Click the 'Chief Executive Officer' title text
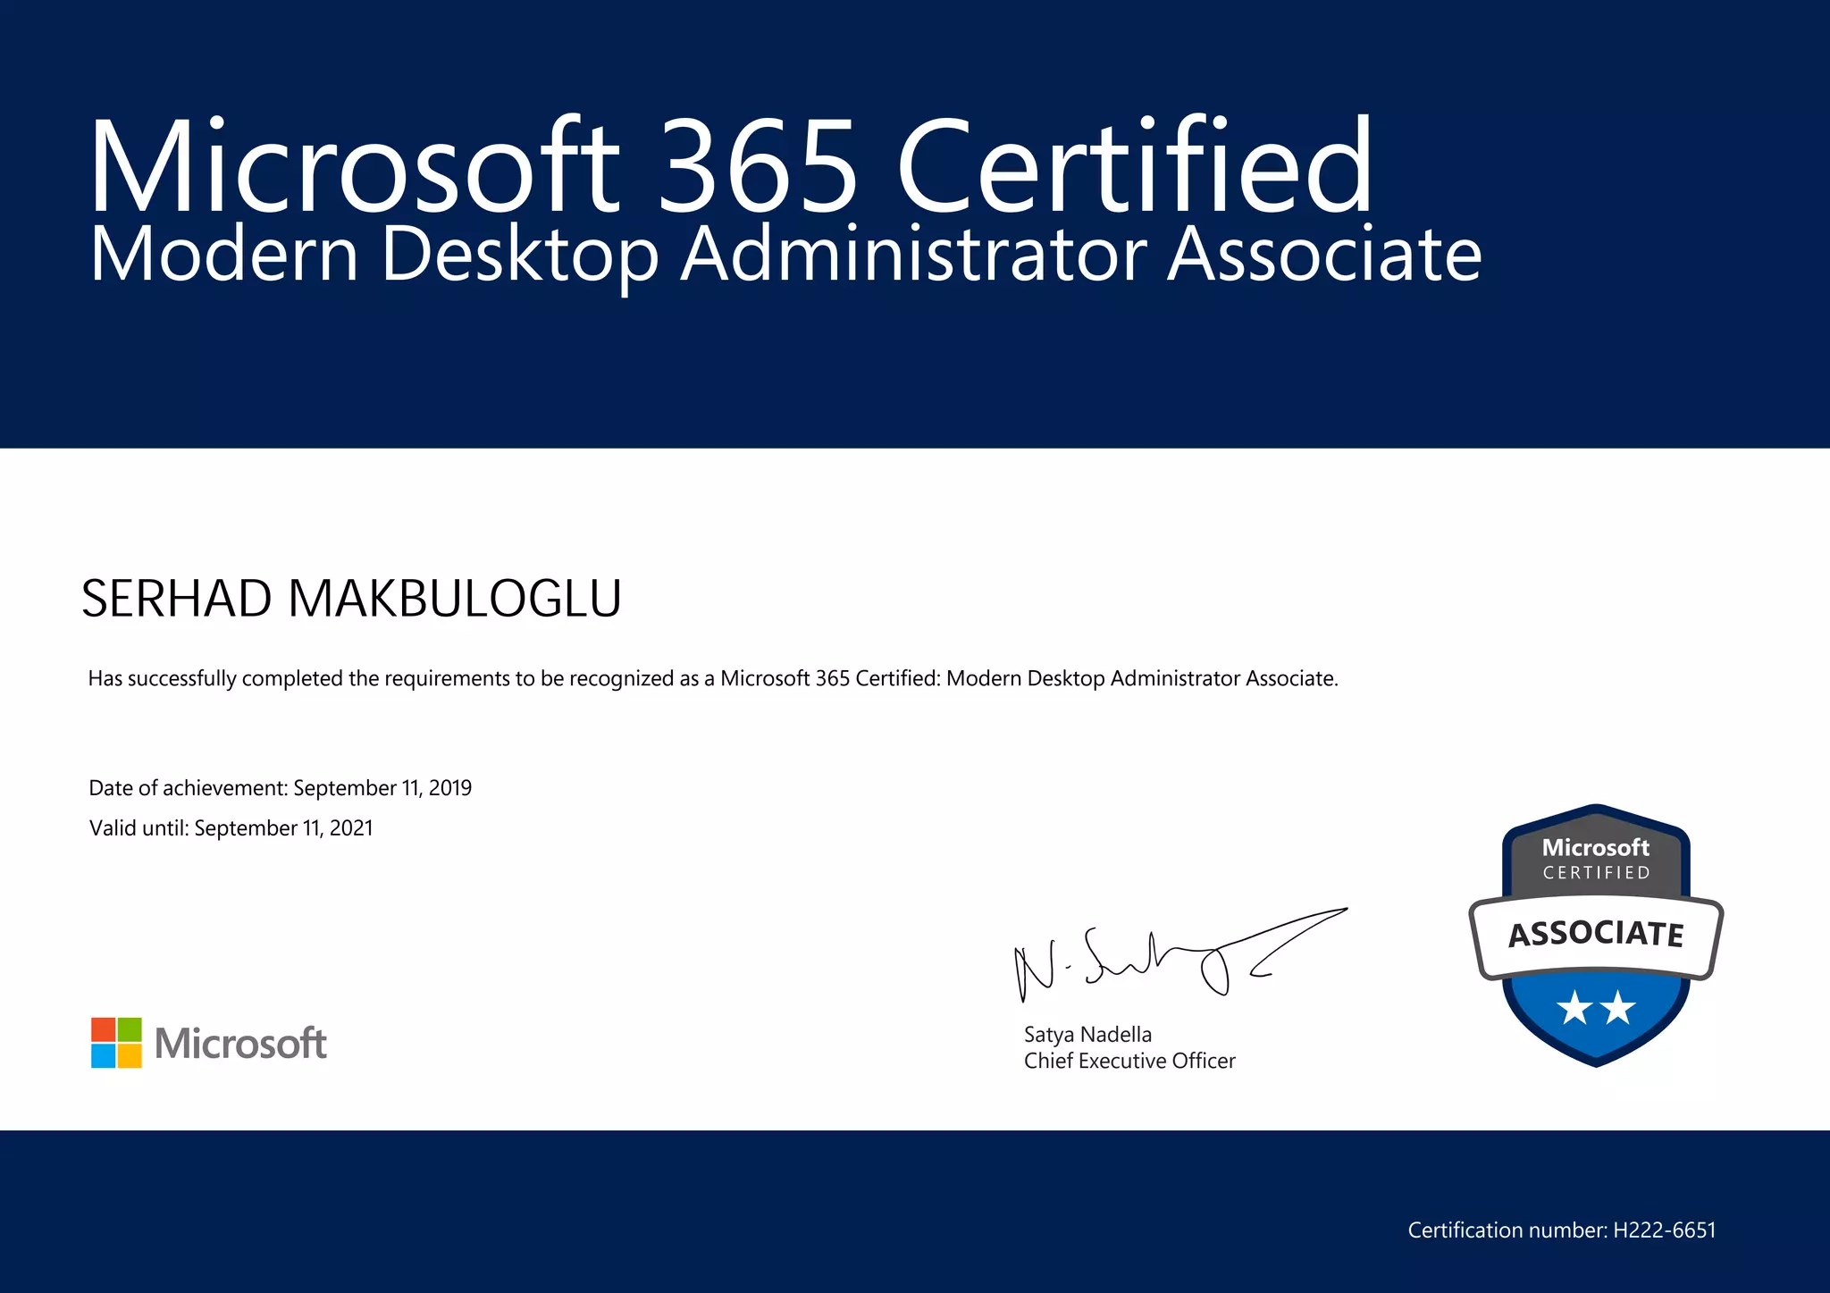Image resolution: width=1830 pixels, height=1293 pixels. pos(1129,1061)
